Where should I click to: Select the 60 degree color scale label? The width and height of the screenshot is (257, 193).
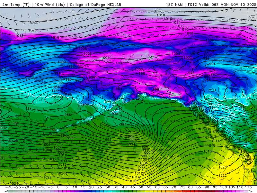click(157, 187)
